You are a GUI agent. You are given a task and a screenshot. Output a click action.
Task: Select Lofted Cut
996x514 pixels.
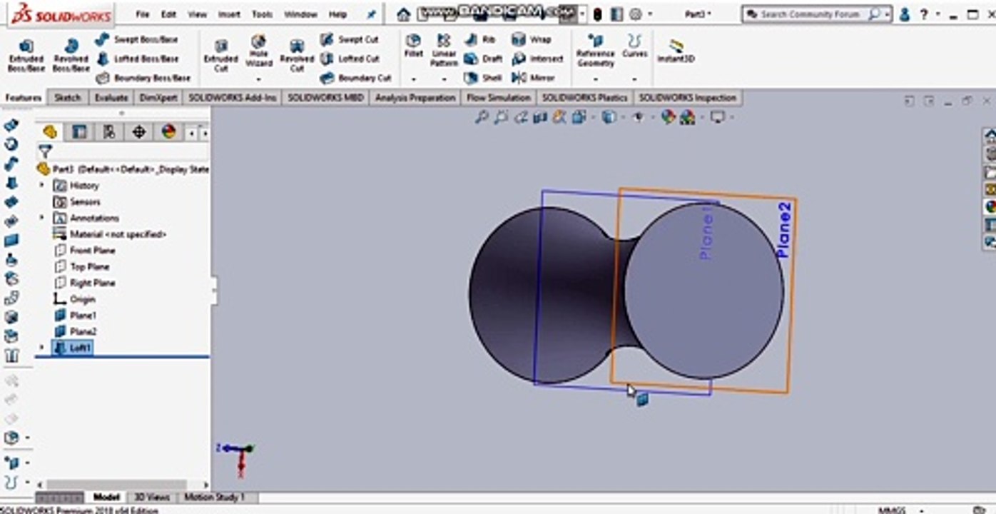point(350,59)
